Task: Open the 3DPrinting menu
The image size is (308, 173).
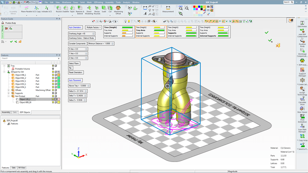Action: pos(98,2)
